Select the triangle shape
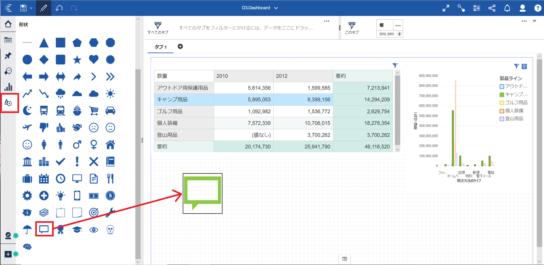 pyautogui.click(x=44, y=43)
